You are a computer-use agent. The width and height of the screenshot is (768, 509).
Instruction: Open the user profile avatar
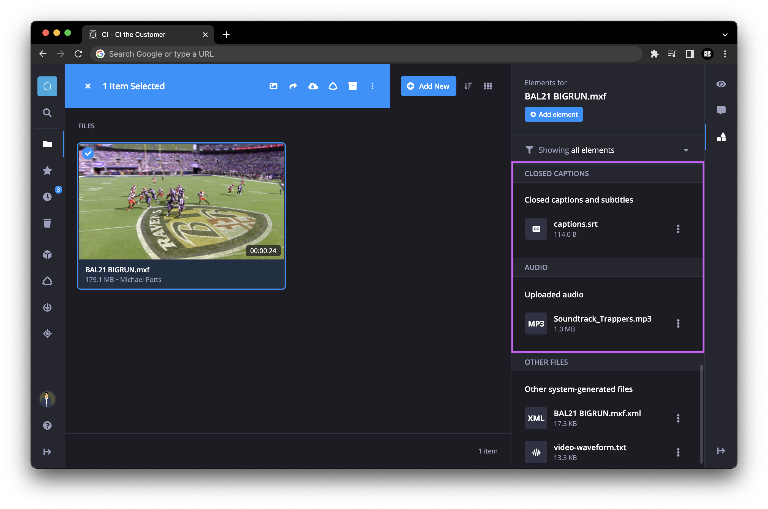pyautogui.click(x=47, y=399)
